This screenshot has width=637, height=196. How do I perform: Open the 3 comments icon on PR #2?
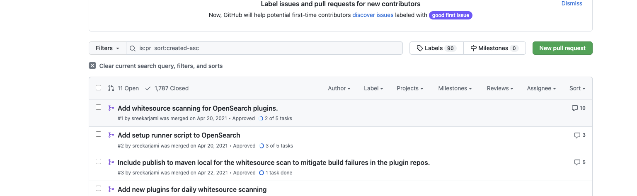pyautogui.click(x=580, y=135)
